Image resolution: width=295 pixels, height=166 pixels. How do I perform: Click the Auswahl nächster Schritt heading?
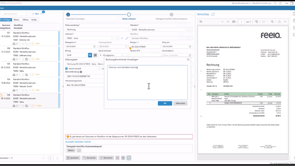[x=78, y=142]
